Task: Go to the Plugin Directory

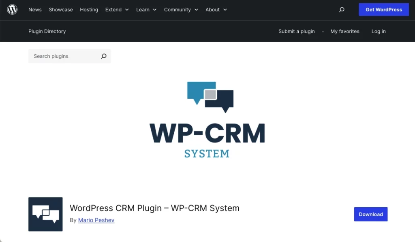Action: pos(47,31)
